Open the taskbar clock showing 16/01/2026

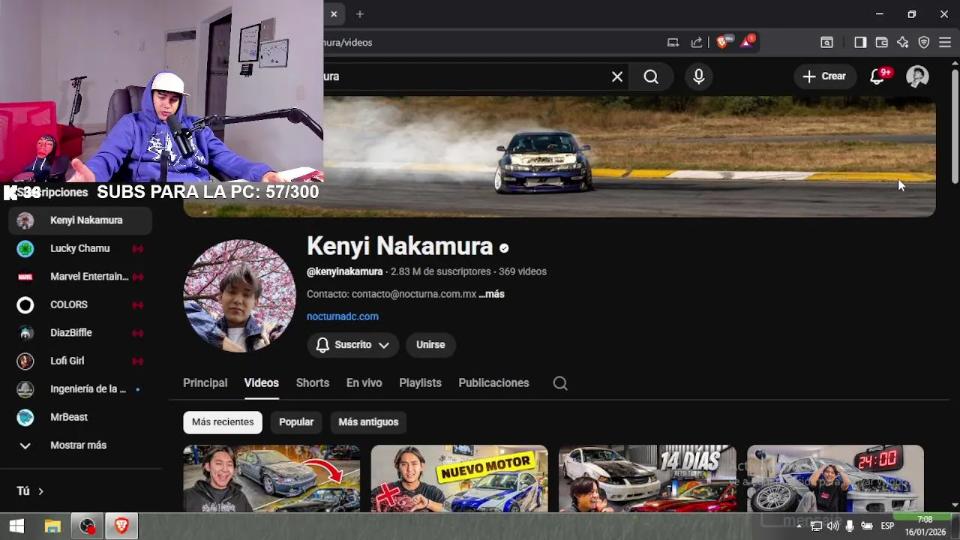pos(925,526)
